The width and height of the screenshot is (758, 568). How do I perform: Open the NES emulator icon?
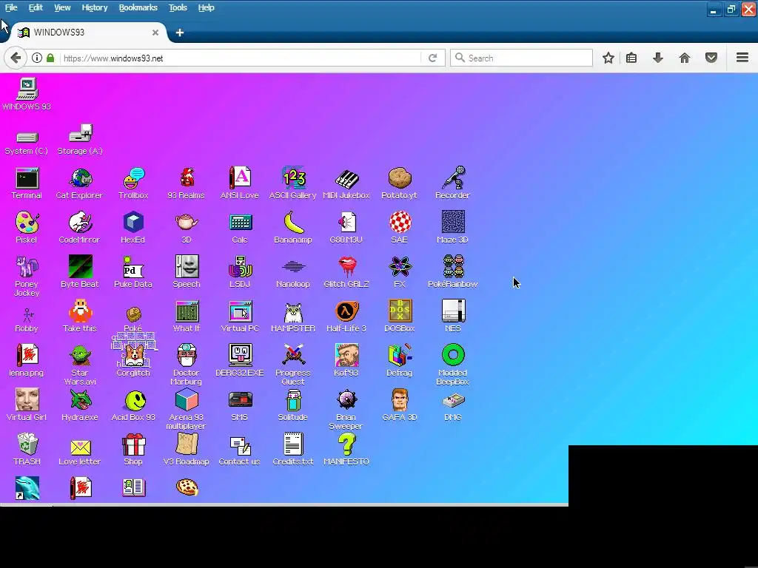tap(453, 317)
